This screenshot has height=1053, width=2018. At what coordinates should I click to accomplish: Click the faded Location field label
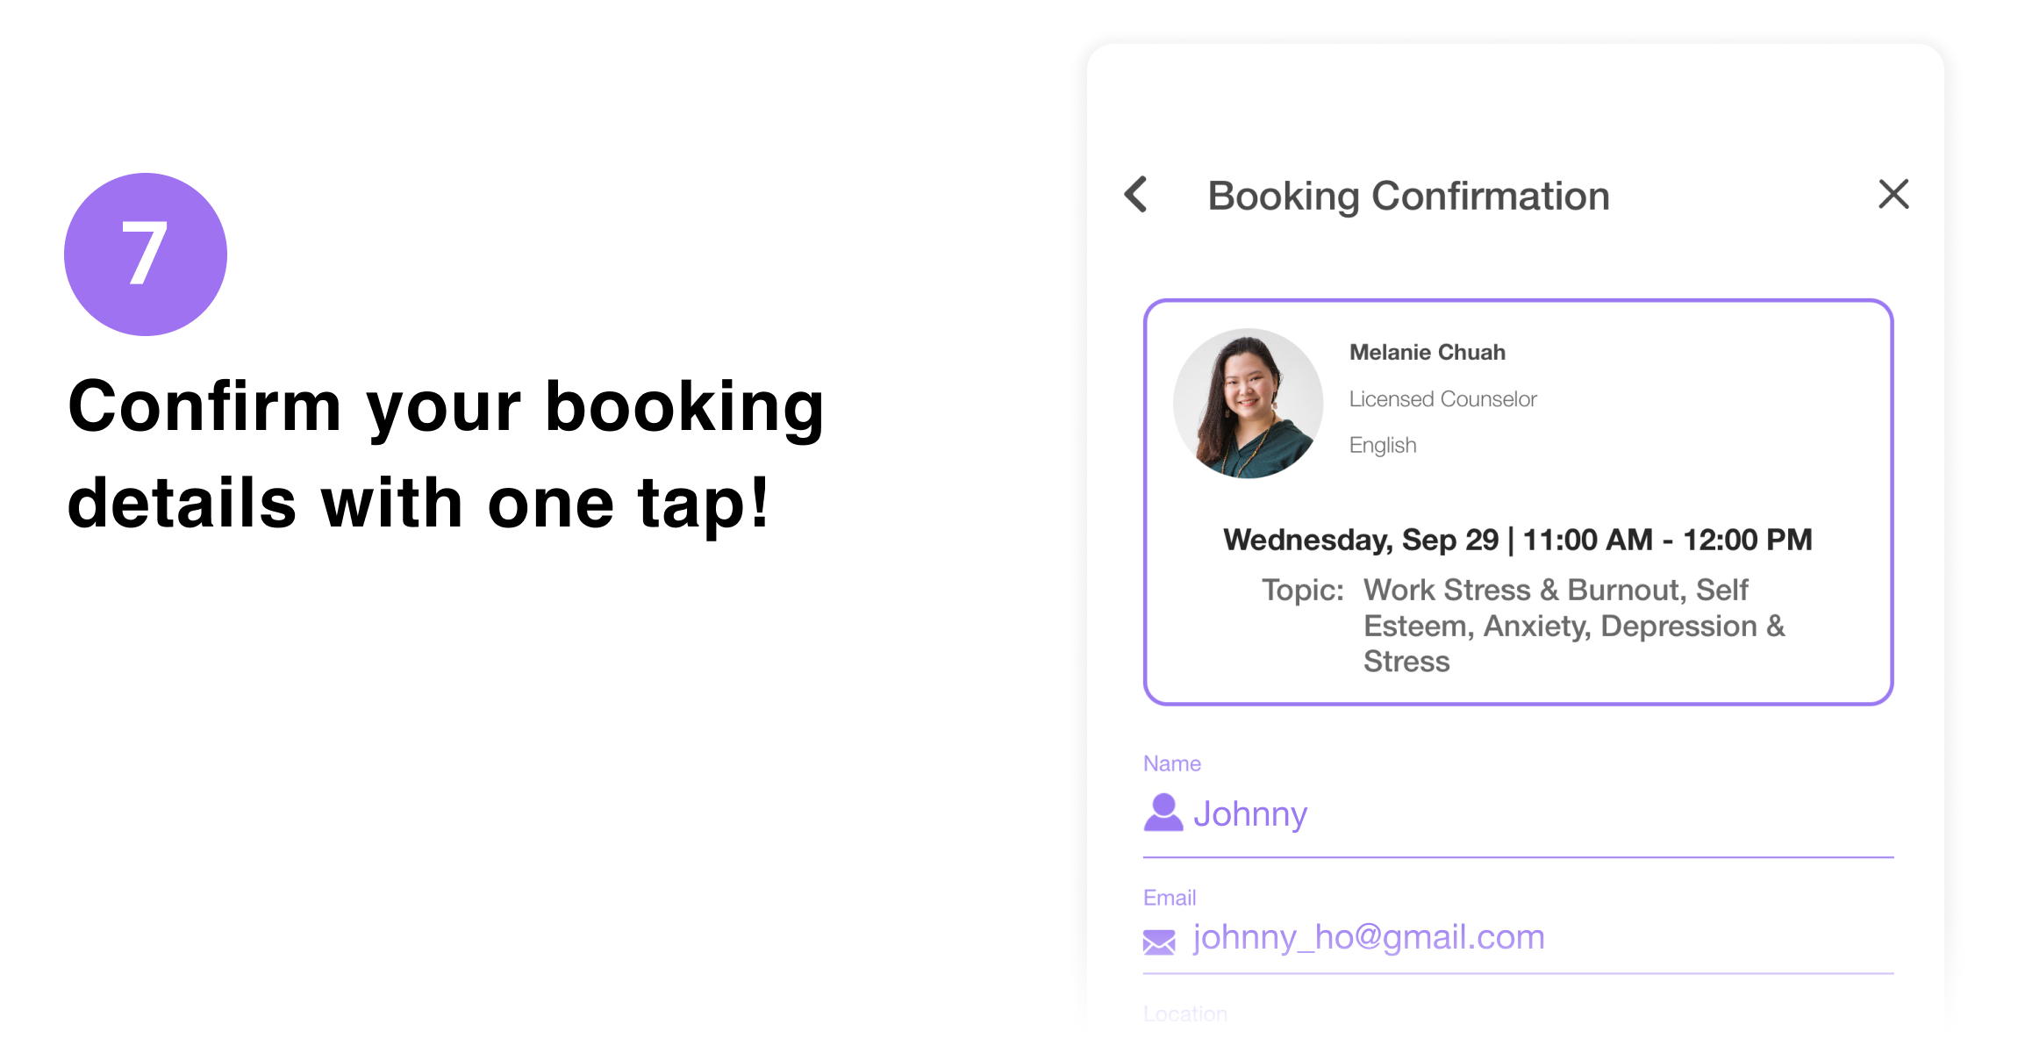click(x=1184, y=1014)
